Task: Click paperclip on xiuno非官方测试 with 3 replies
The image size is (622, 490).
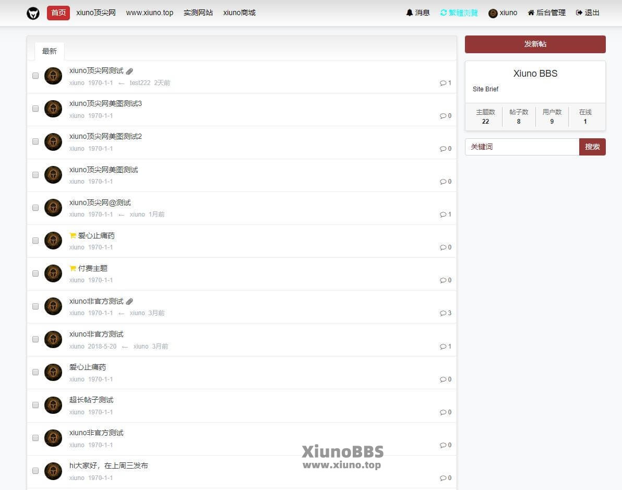Action: (129, 302)
